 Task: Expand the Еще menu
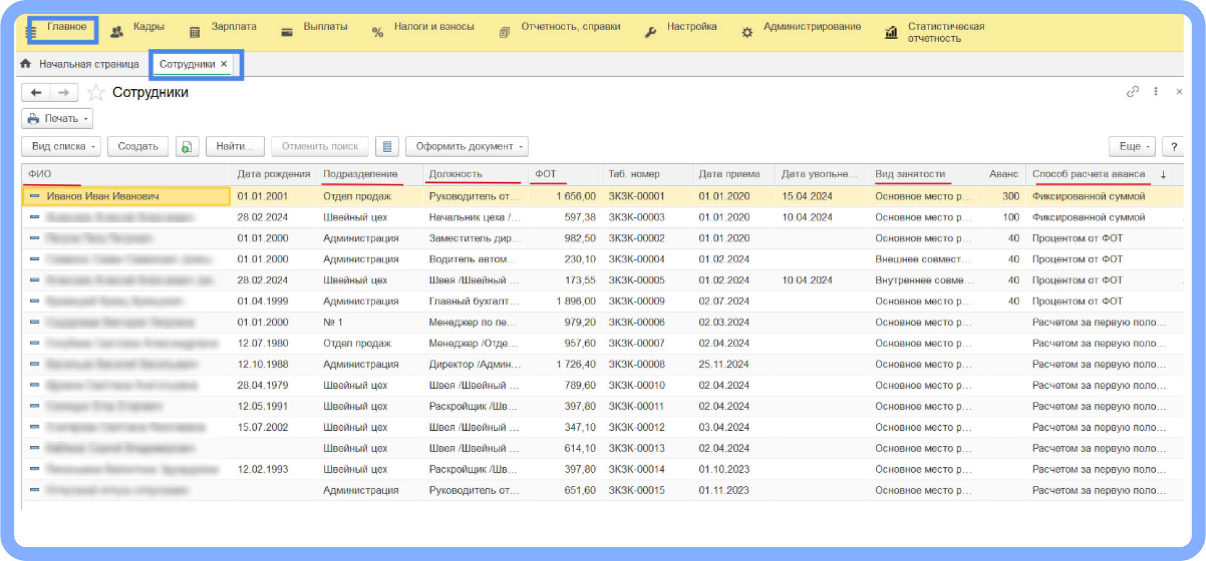click(x=1132, y=147)
